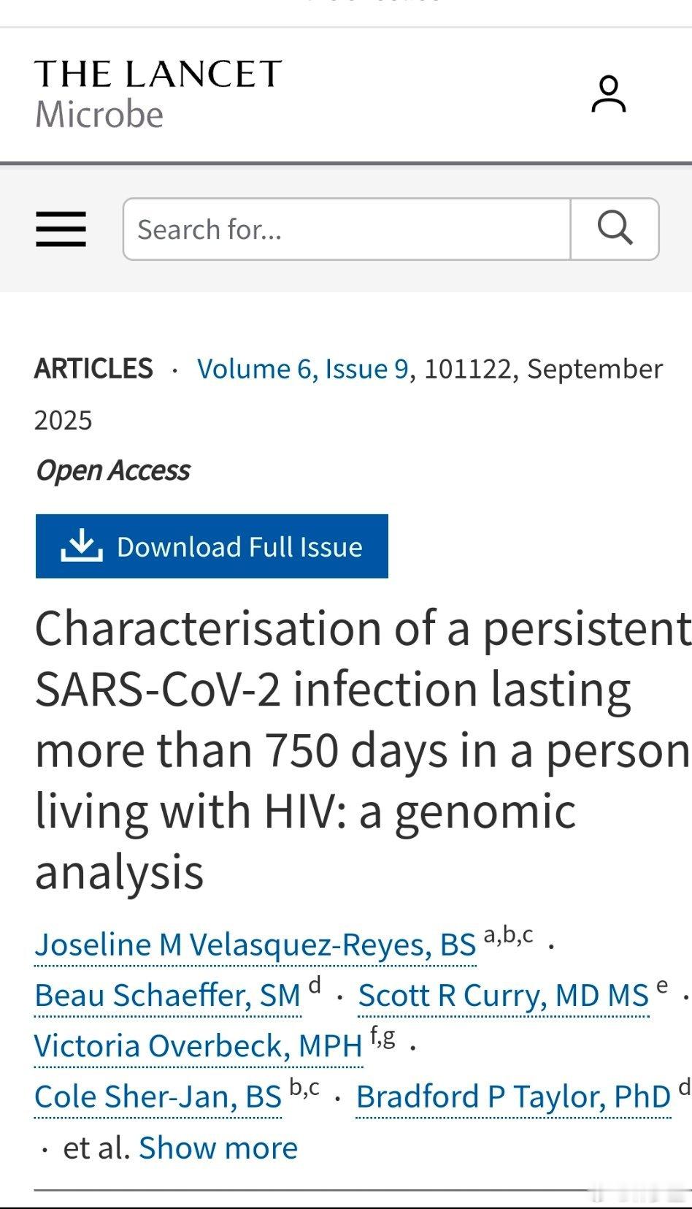Open author Beau Schaeffer, SM
The width and height of the screenshot is (692, 1209).
coord(168,995)
